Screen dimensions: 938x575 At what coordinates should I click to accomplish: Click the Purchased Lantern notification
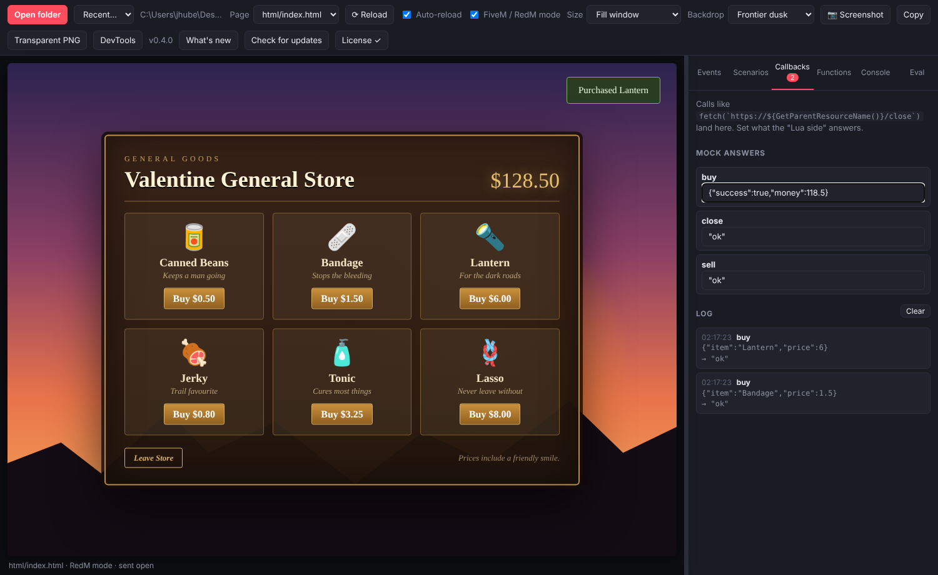coord(613,91)
